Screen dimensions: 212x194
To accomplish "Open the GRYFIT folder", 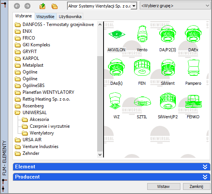I will (x=26, y=52).
